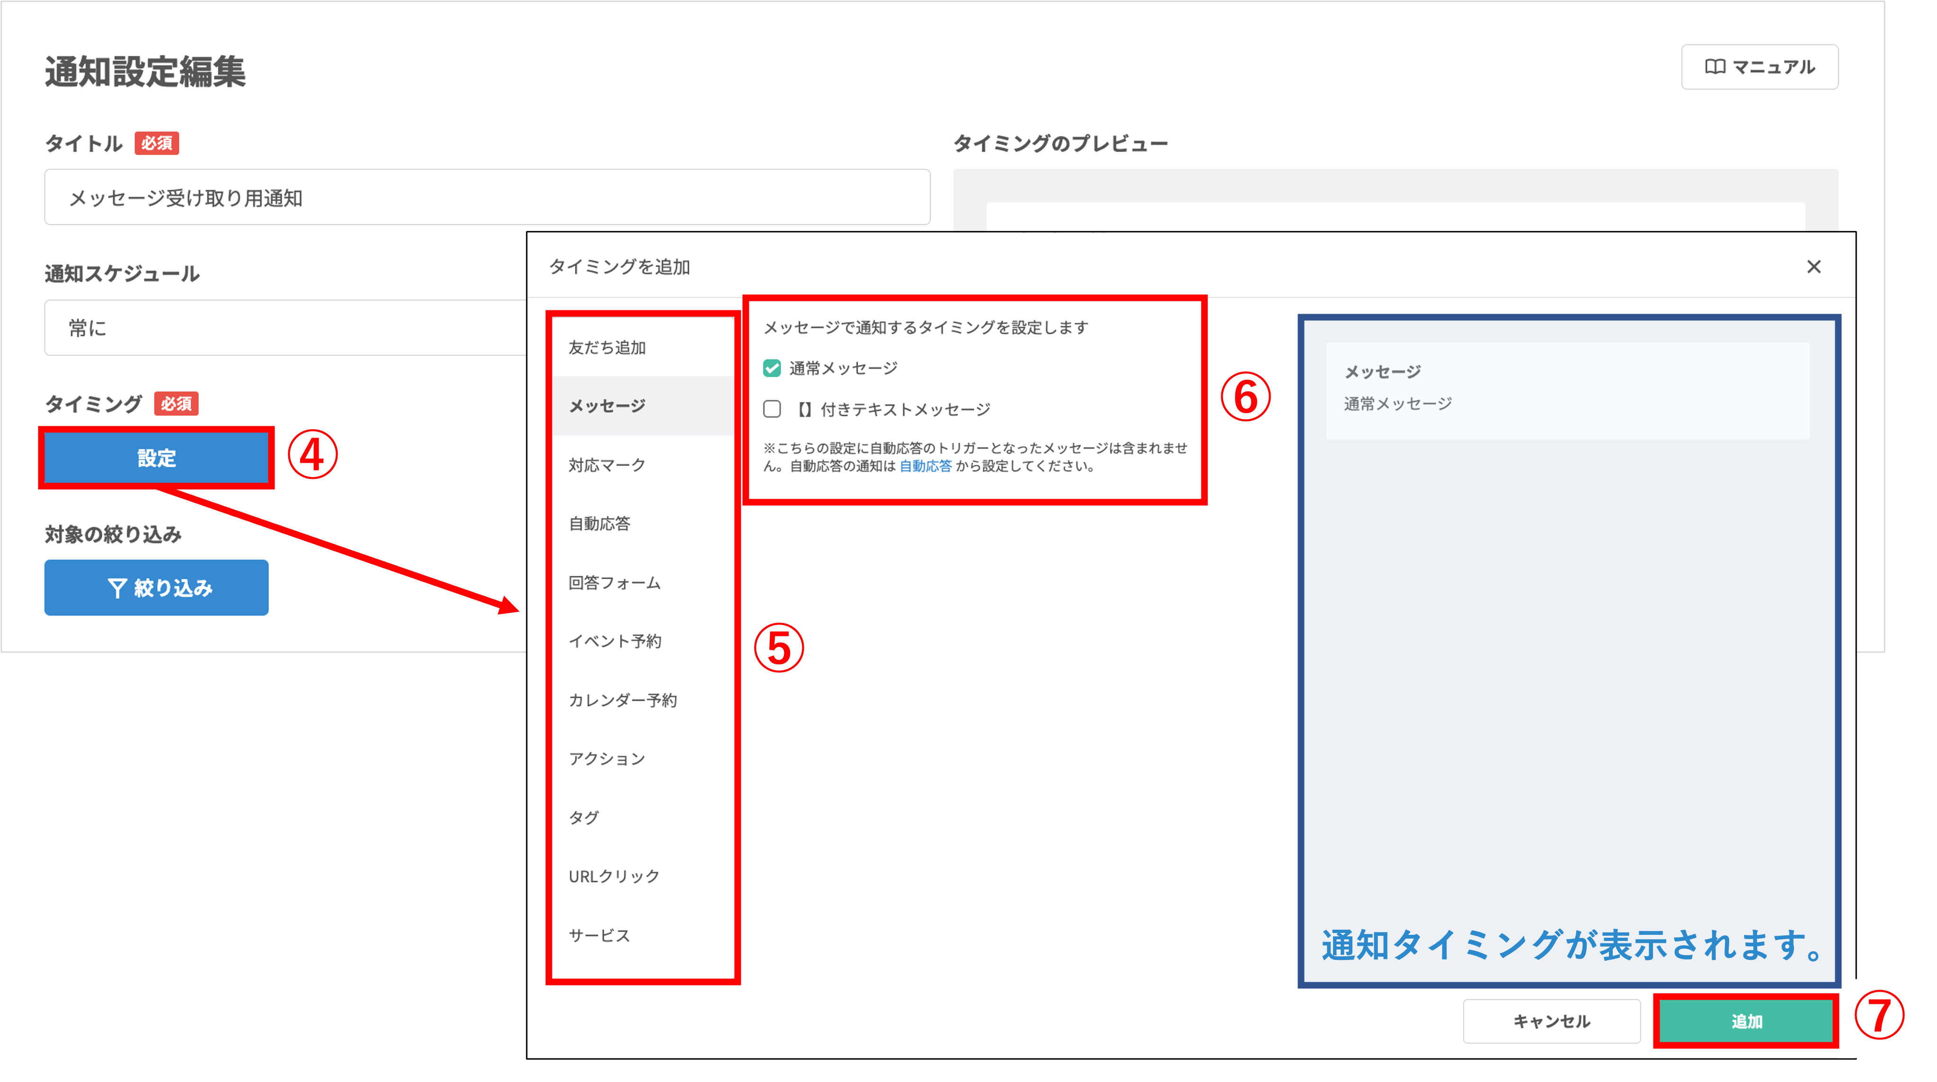
Task: Switch to the 対応マーク category
Action: point(607,465)
